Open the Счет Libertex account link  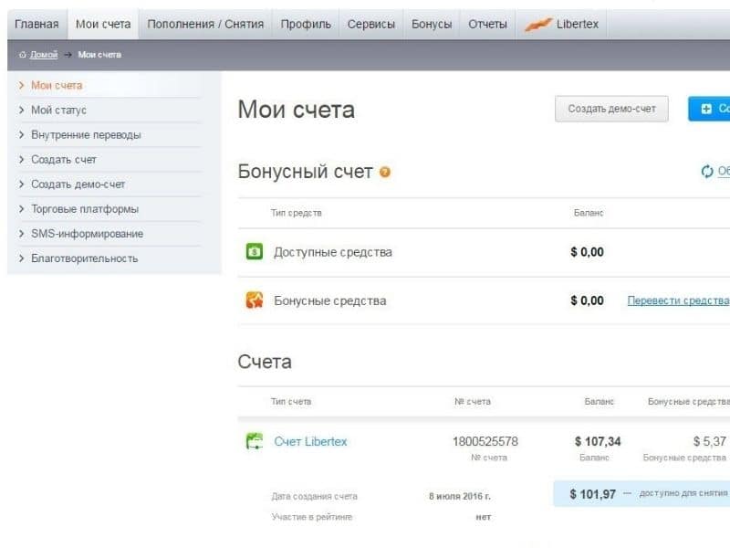(x=310, y=442)
